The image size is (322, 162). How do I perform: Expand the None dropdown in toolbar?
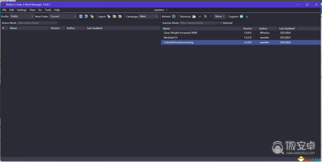pos(220,16)
